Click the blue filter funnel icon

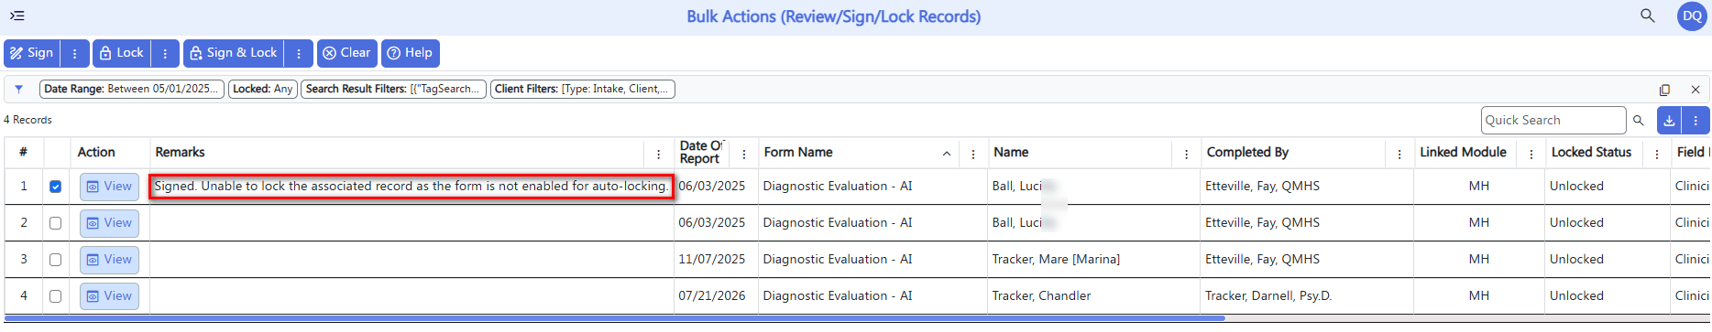pos(19,90)
